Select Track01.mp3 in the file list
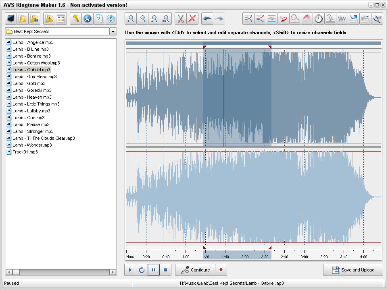This screenshot has height=290, width=388. click(25, 152)
